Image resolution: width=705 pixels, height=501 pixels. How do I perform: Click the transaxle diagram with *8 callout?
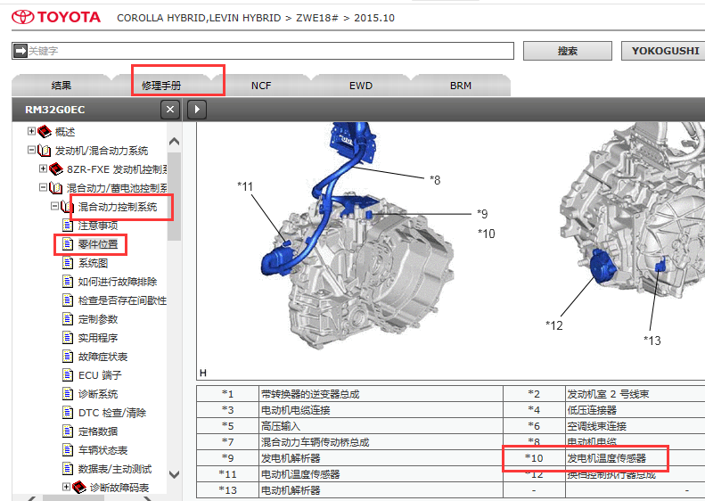(x=357, y=236)
